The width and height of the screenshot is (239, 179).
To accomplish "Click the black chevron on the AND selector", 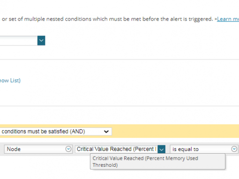I will pyautogui.click(x=106, y=132).
